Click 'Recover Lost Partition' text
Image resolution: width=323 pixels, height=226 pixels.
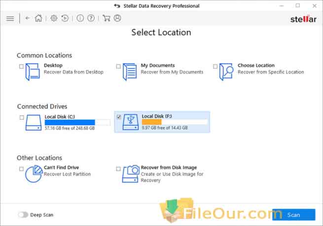click(67, 174)
